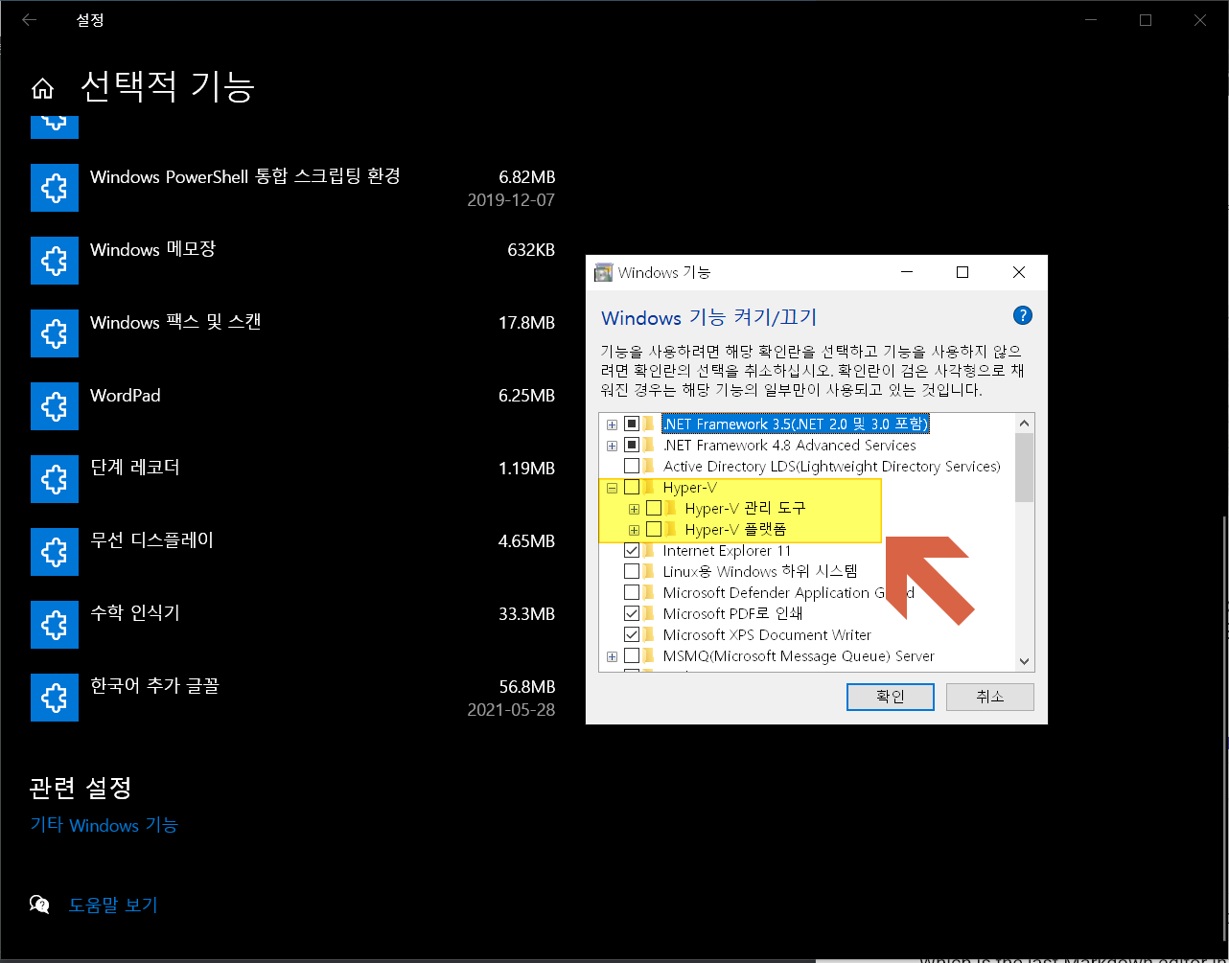1229x963 pixels.
Task: Uncheck the Microsoft XPS Document Writer checkbox
Action: click(632, 634)
